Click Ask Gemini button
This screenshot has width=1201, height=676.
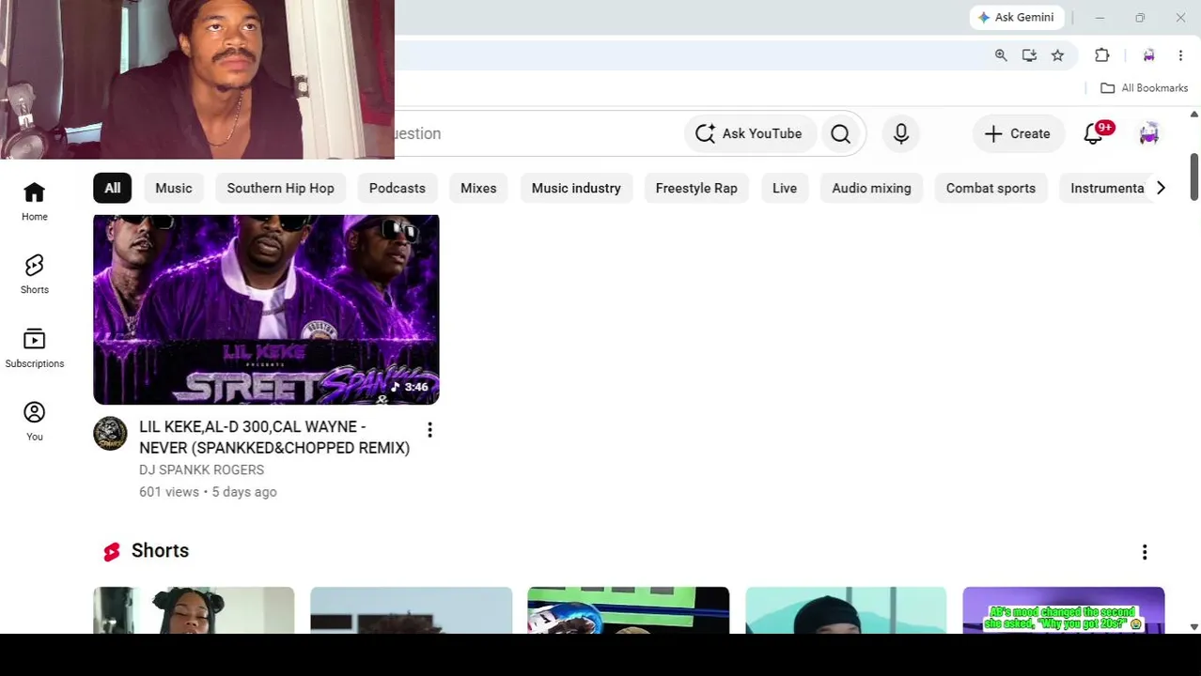[x=1016, y=17]
